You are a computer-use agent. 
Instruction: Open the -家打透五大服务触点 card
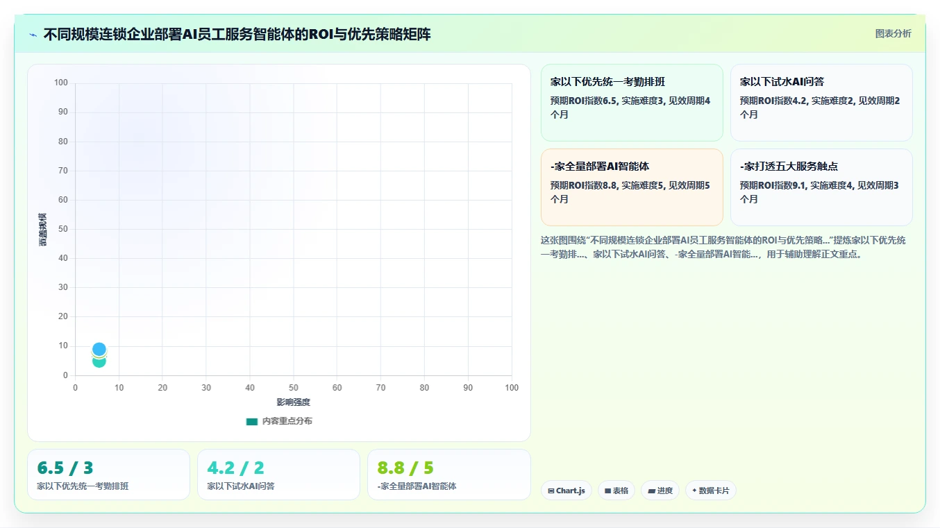point(821,187)
